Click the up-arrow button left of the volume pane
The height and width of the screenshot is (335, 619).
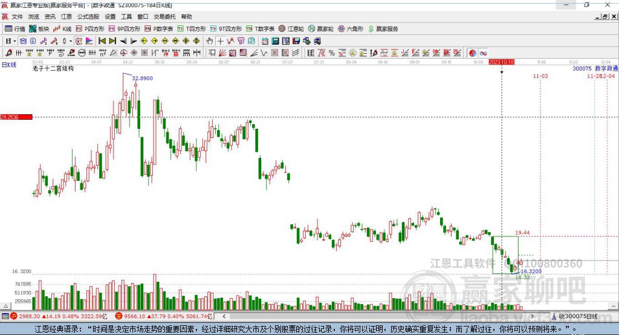[x=5, y=306]
